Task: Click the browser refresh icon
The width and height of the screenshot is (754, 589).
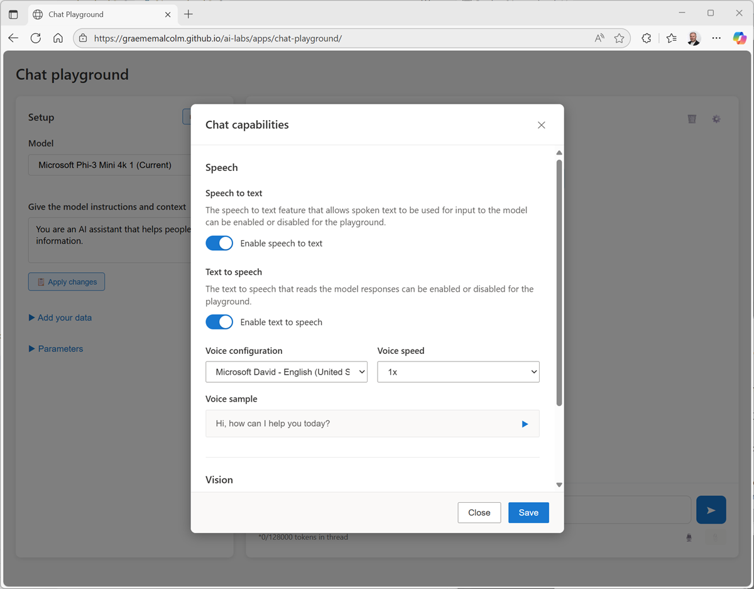Action: (x=36, y=38)
